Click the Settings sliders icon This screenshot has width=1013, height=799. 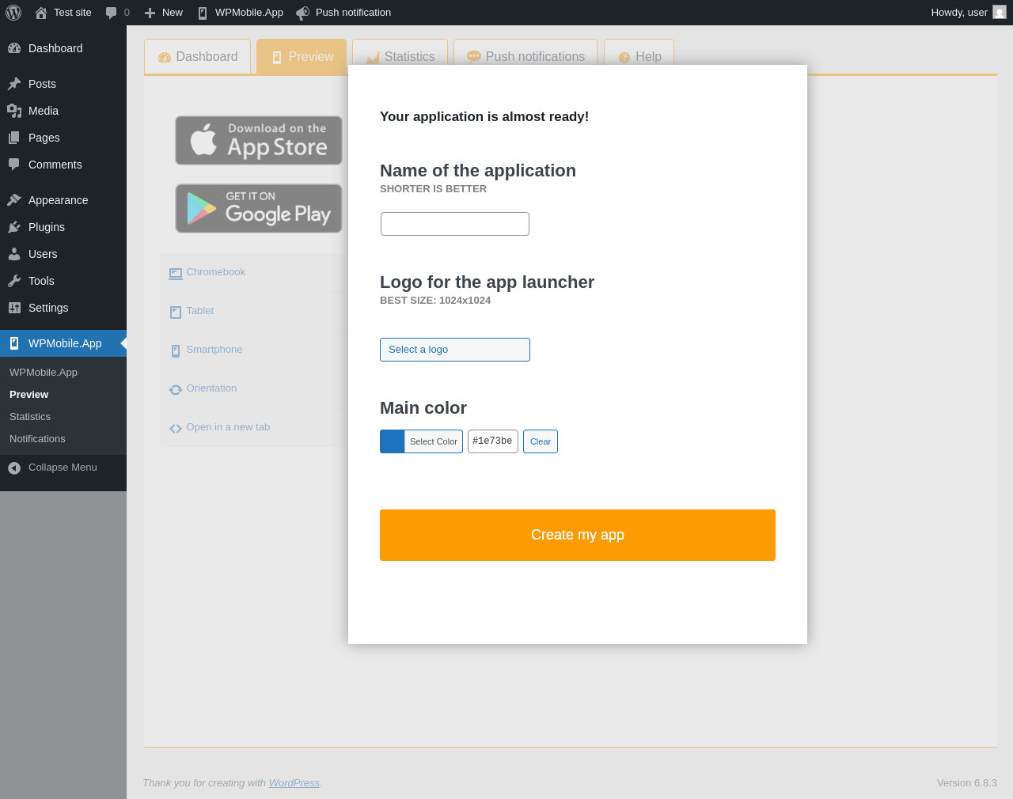(14, 308)
